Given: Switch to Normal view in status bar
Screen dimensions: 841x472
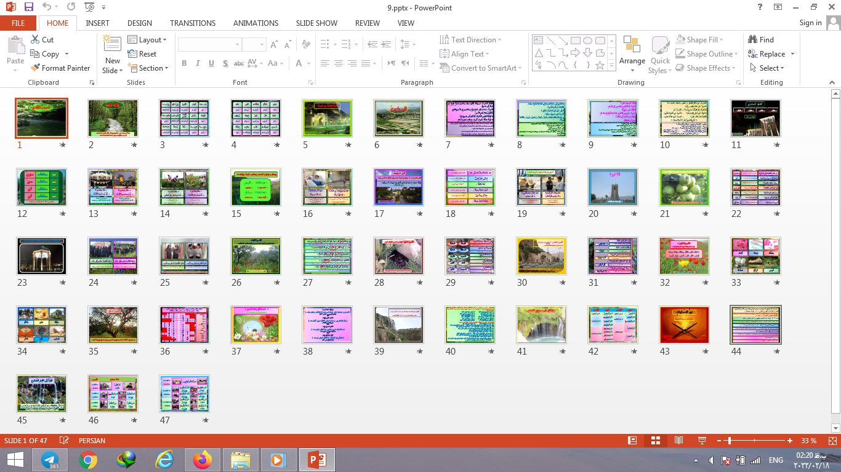Looking at the screenshot, I should click(632, 441).
